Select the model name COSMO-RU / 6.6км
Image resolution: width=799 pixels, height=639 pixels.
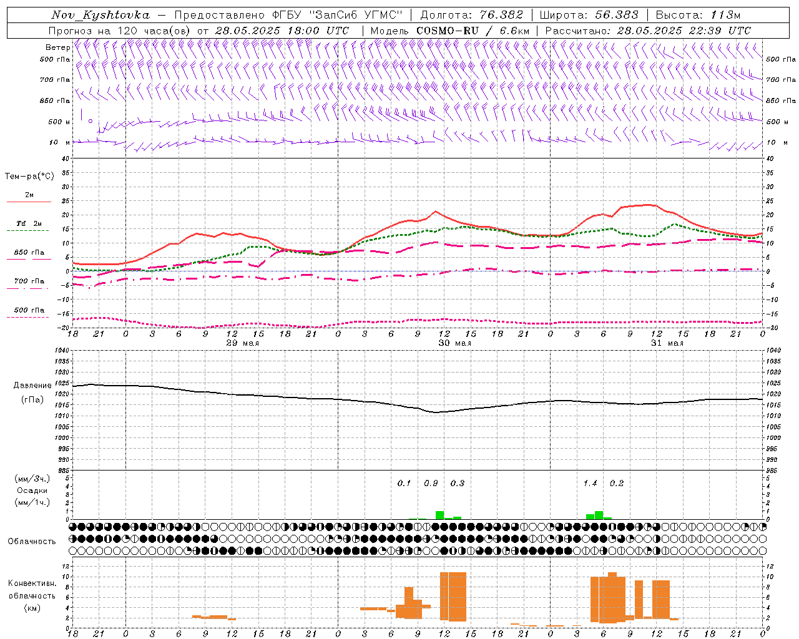point(473,31)
